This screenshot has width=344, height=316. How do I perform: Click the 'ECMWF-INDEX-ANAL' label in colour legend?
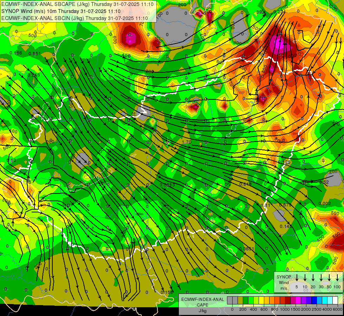pos(202,299)
